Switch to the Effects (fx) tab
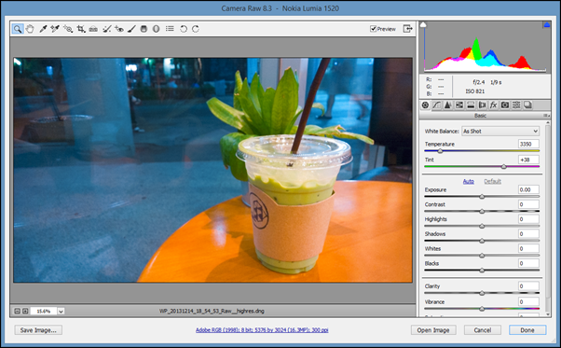This screenshot has width=561, height=348. (493, 104)
